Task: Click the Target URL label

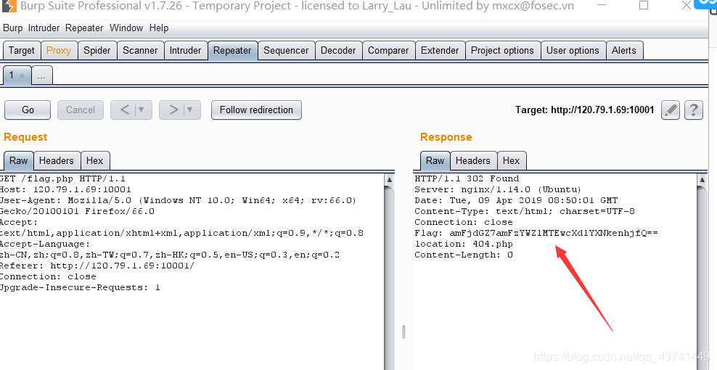Action: [584, 110]
